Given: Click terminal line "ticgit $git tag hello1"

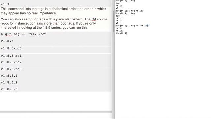Looking at the screenshot, I should 130,11.
